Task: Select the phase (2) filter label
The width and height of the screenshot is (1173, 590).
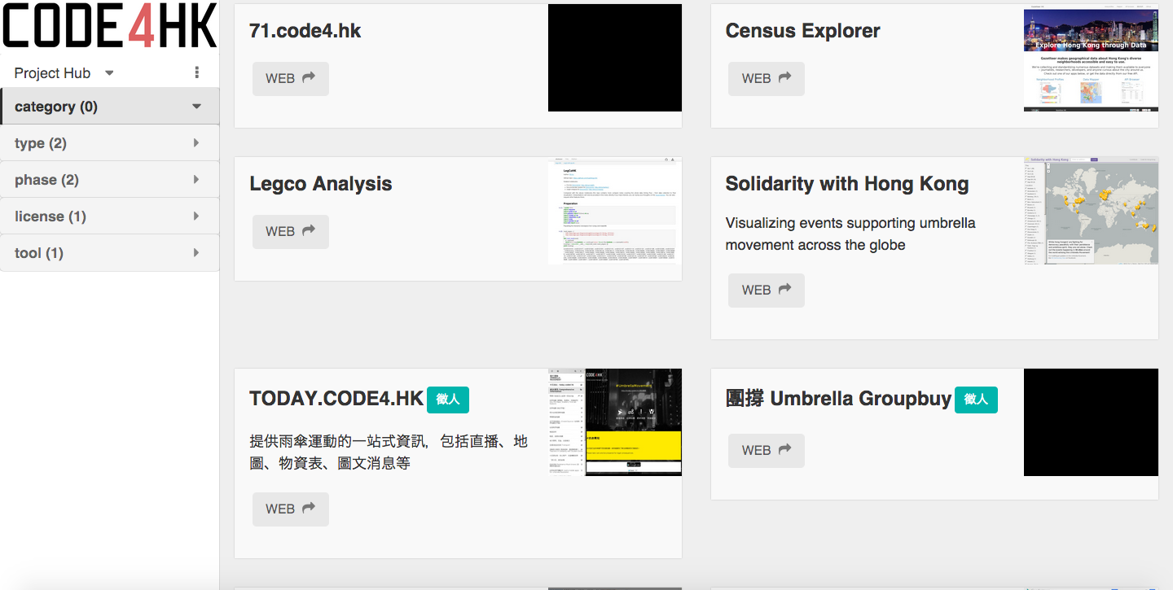Action: [46, 180]
